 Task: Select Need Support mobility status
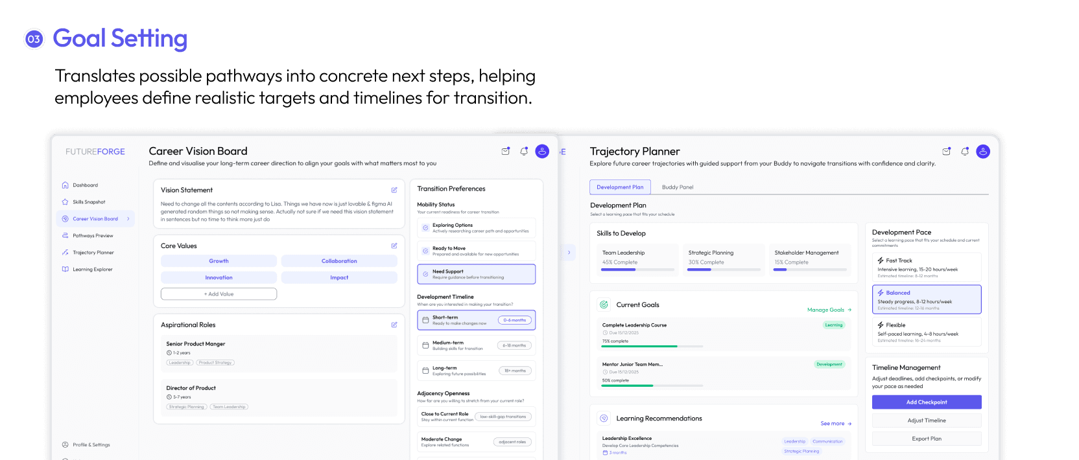477,274
